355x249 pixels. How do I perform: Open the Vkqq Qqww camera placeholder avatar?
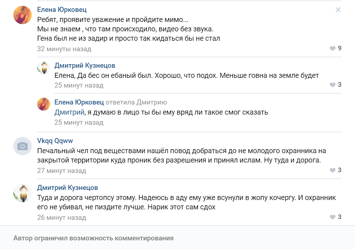22,146
